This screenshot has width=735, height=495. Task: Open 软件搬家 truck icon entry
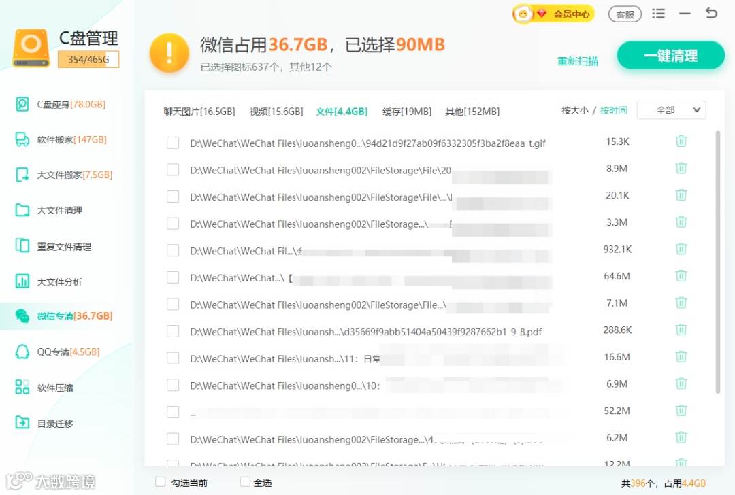click(x=22, y=139)
